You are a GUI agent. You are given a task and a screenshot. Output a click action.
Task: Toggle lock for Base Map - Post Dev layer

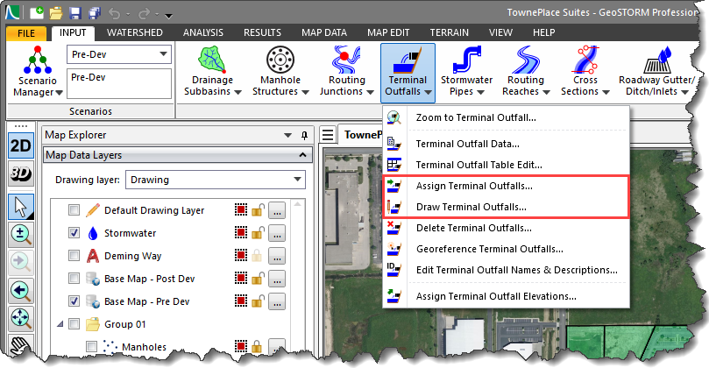click(x=258, y=278)
